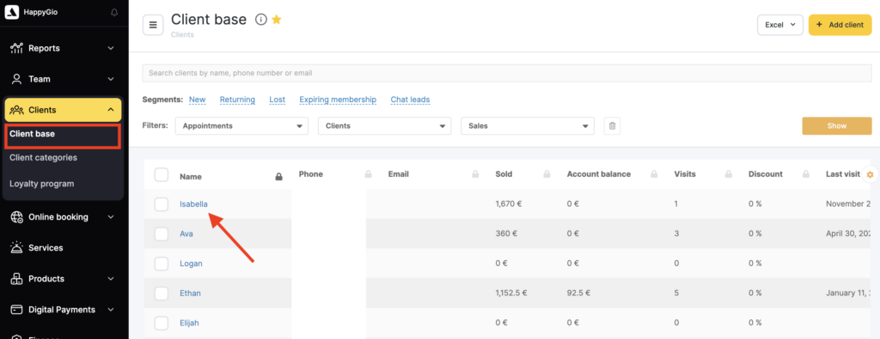Image resolution: width=880 pixels, height=339 pixels.
Task: Select the Expiring membership segment
Action: [x=338, y=100]
